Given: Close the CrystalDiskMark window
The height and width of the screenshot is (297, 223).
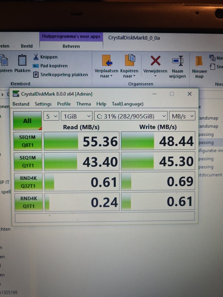Looking at the screenshot, I should click(x=190, y=94).
